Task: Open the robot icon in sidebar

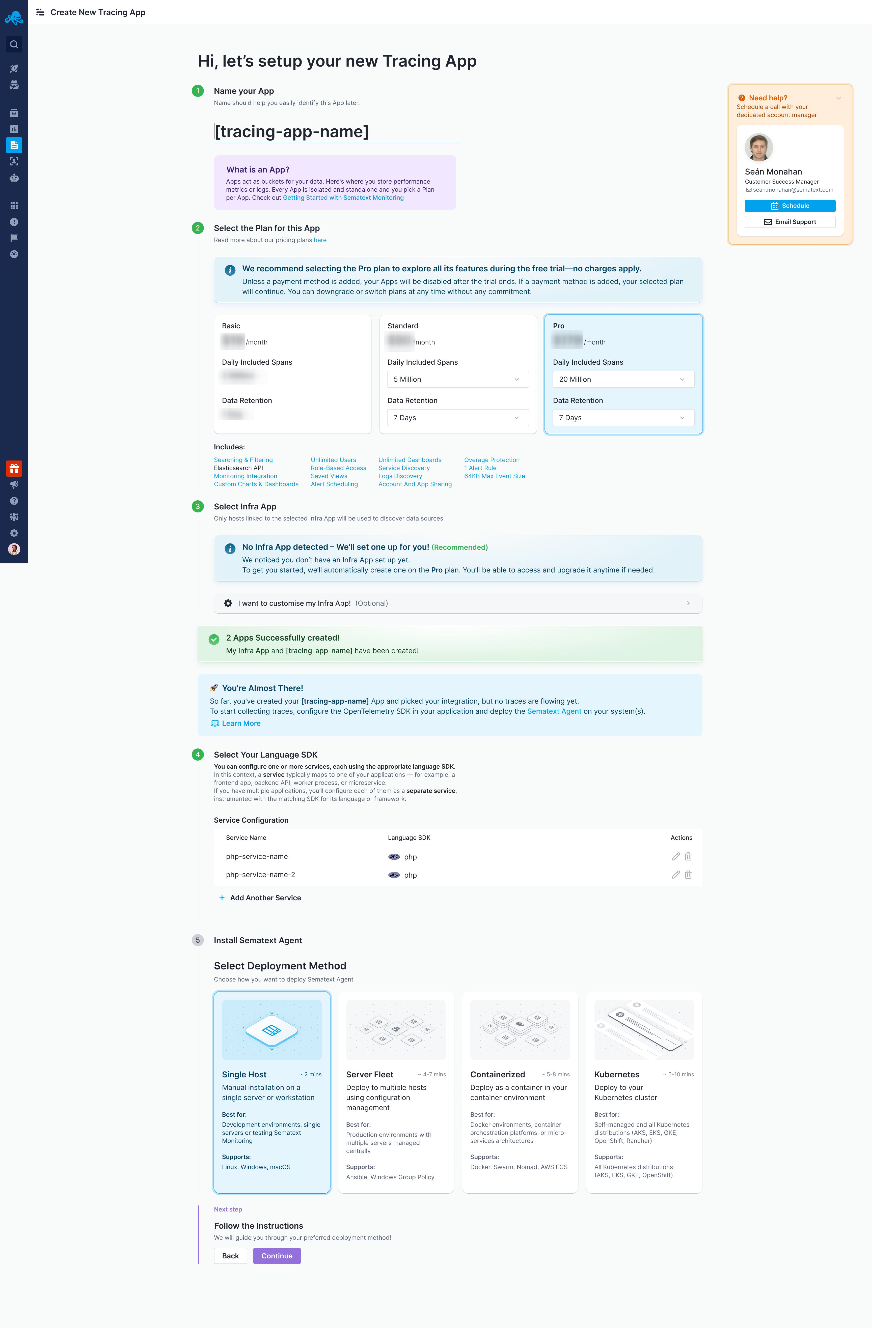Action: [x=14, y=178]
